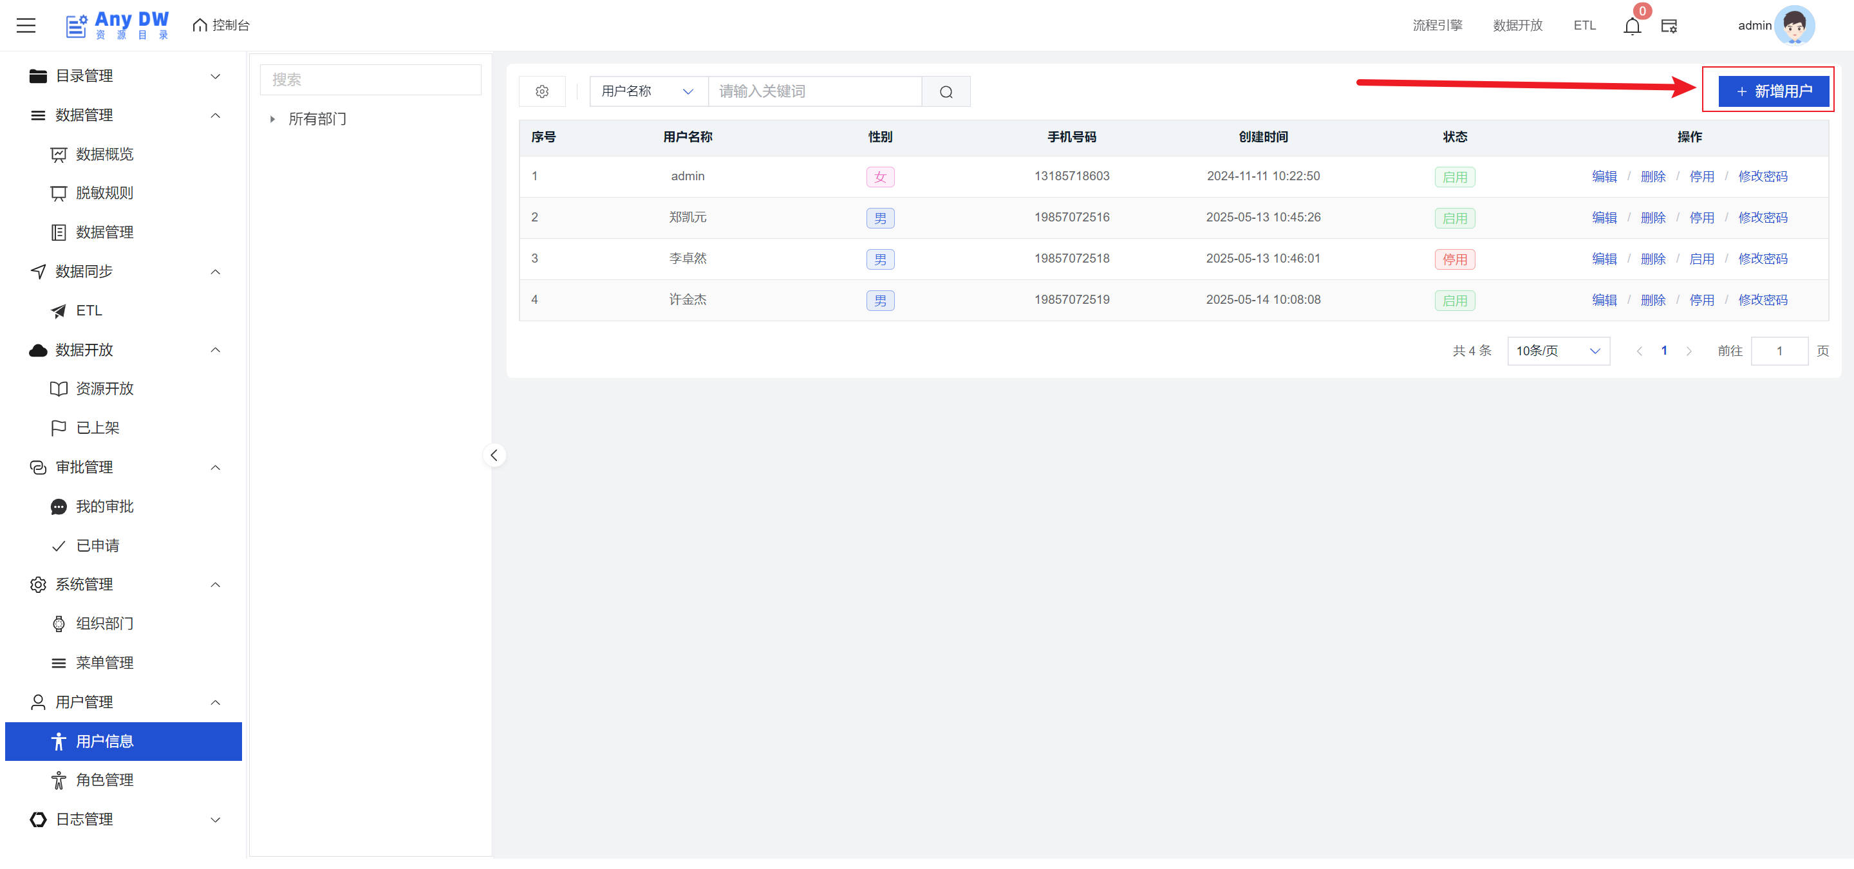The width and height of the screenshot is (1854, 869).
Task: Click the admin avatar picture
Action: (1793, 25)
